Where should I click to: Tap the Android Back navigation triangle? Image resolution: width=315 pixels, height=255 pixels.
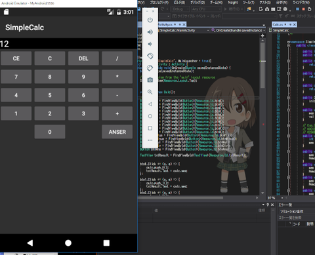[x=30, y=243]
